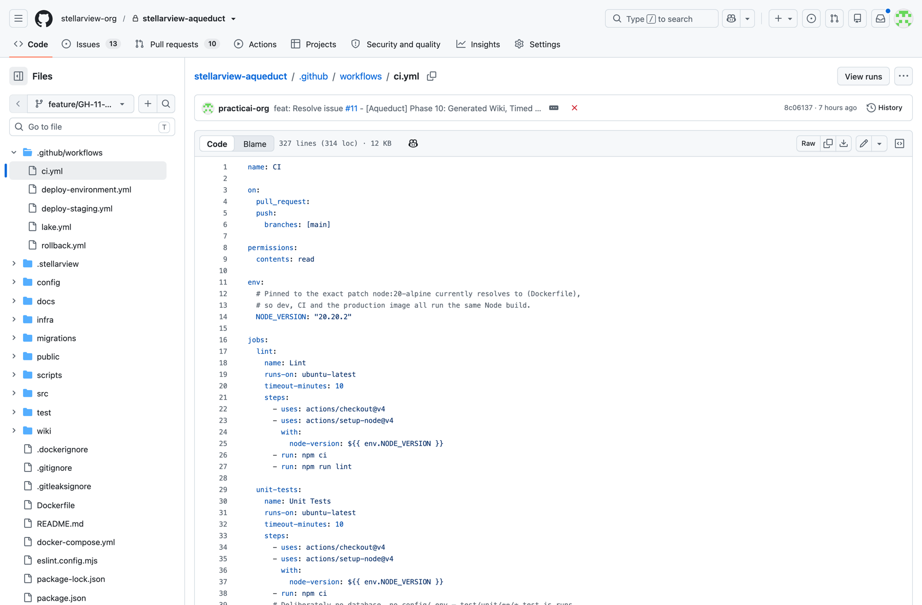Open the dropdown arrow beside the header Copilot icon
922x605 pixels.
pyautogui.click(x=747, y=19)
